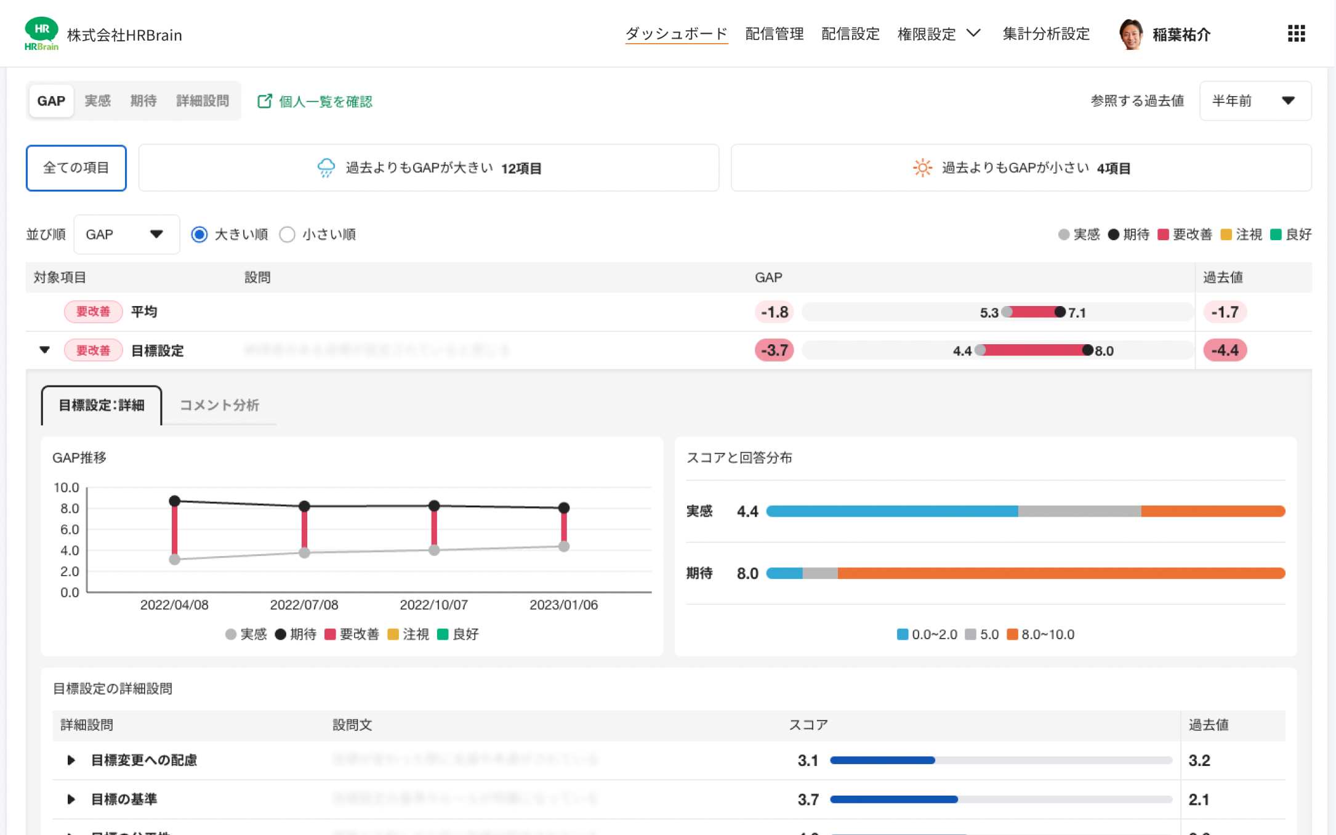Screen dimensions: 1336x835
Task: Click the sun icon for smaller GAP
Action: pyautogui.click(x=922, y=167)
